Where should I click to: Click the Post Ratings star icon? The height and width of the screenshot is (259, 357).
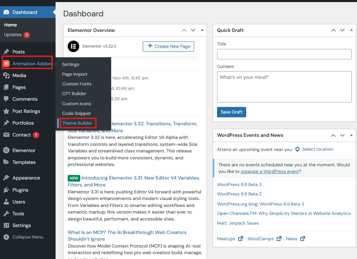pos(6,111)
